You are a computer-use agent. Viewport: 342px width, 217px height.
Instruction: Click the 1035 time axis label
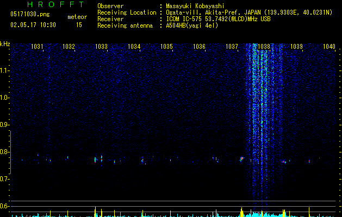tap(166, 47)
